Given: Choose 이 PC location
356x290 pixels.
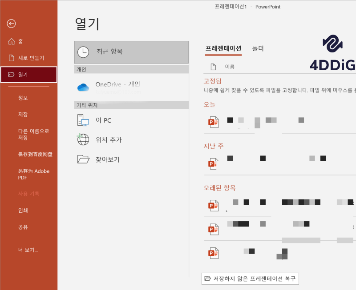Looking at the screenshot, I should coord(131,120).
